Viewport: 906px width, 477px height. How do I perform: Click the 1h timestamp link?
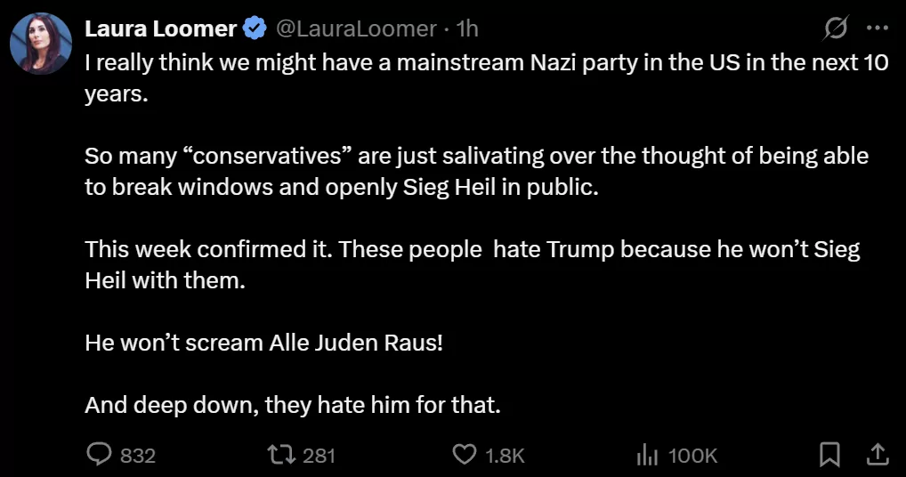467,29
